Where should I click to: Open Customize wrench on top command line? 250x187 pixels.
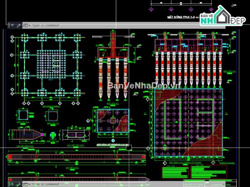[x=18, y=25]
